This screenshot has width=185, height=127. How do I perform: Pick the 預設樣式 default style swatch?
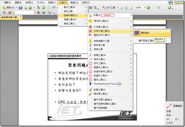(x=137, y=33)
